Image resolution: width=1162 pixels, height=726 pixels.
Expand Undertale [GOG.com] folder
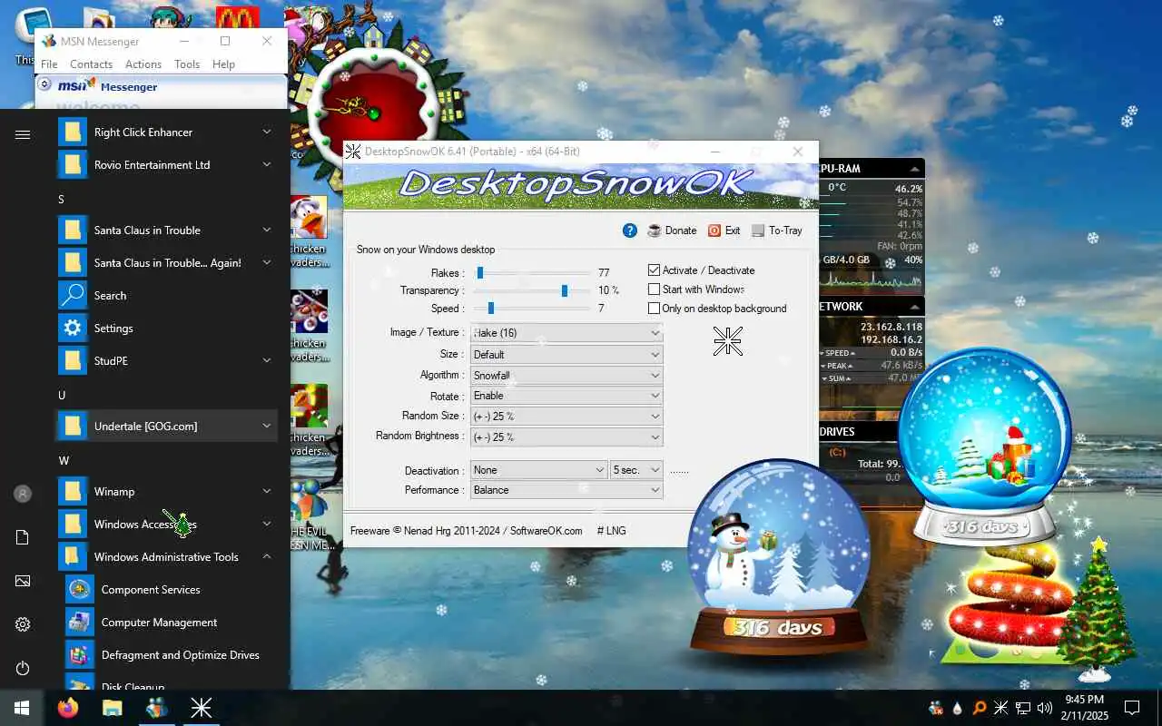[x=166, y=427]
